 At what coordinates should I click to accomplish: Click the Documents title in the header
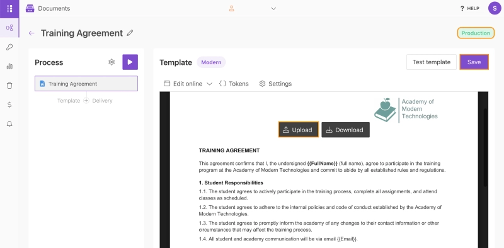coord(54,8)
